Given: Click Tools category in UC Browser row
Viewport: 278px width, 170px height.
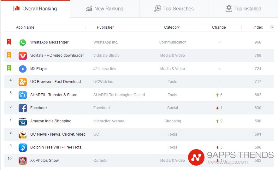Looking at the screenshot, I should point(173,82).
